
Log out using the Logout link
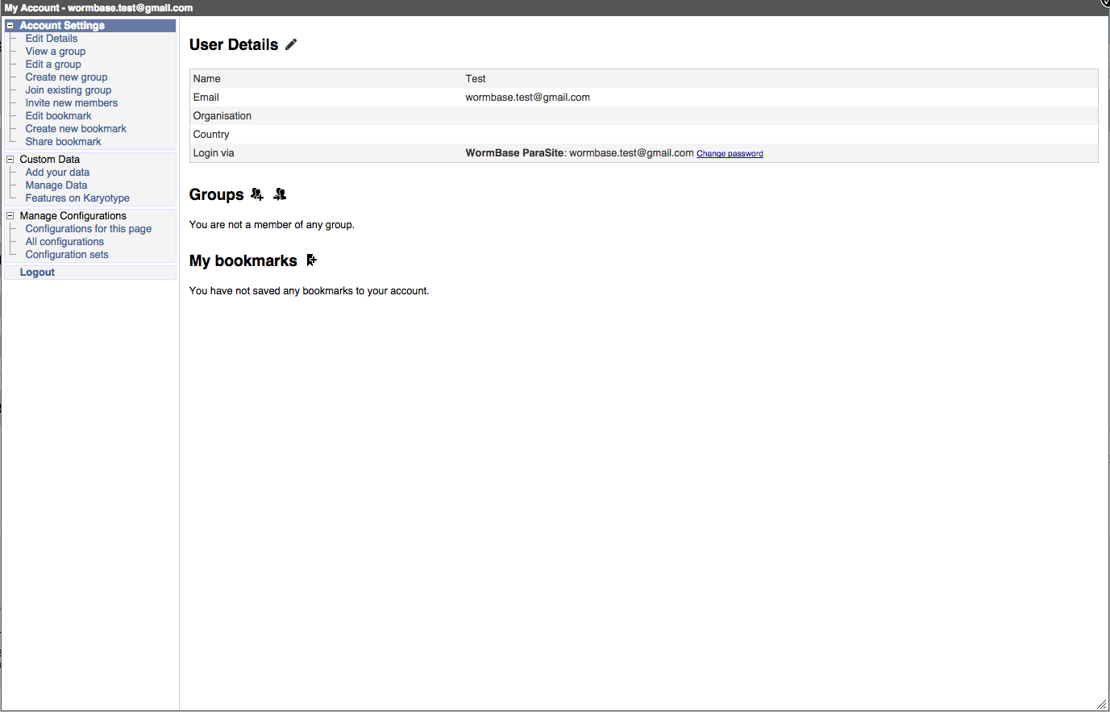[37, 273]
